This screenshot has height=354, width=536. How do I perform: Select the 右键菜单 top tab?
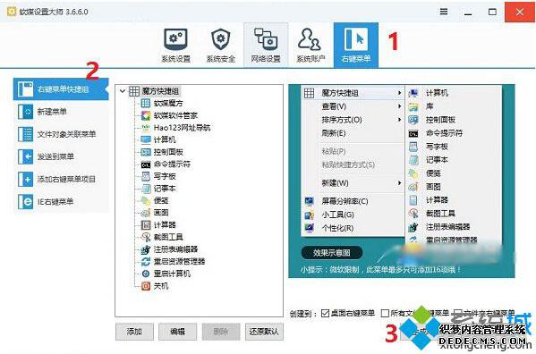[x=356, y=45]
